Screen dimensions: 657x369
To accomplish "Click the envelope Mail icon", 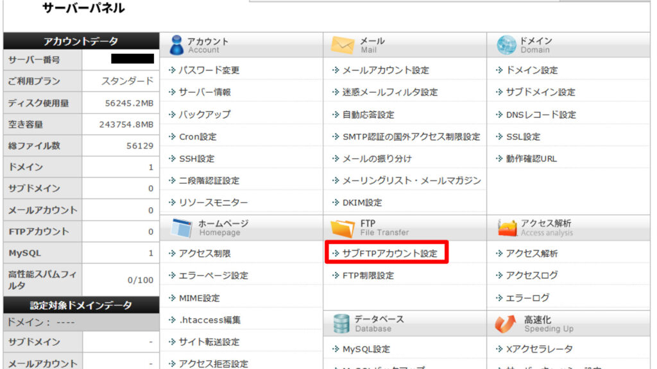I will click(343, 45).
